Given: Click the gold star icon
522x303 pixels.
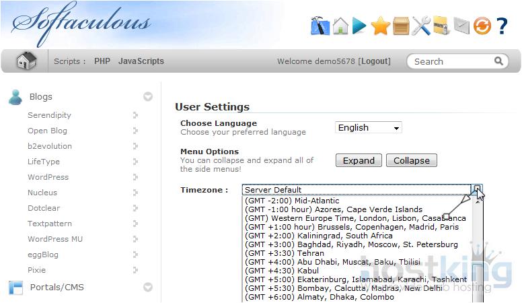Looking at the screenshot, I should coord(381,26).
